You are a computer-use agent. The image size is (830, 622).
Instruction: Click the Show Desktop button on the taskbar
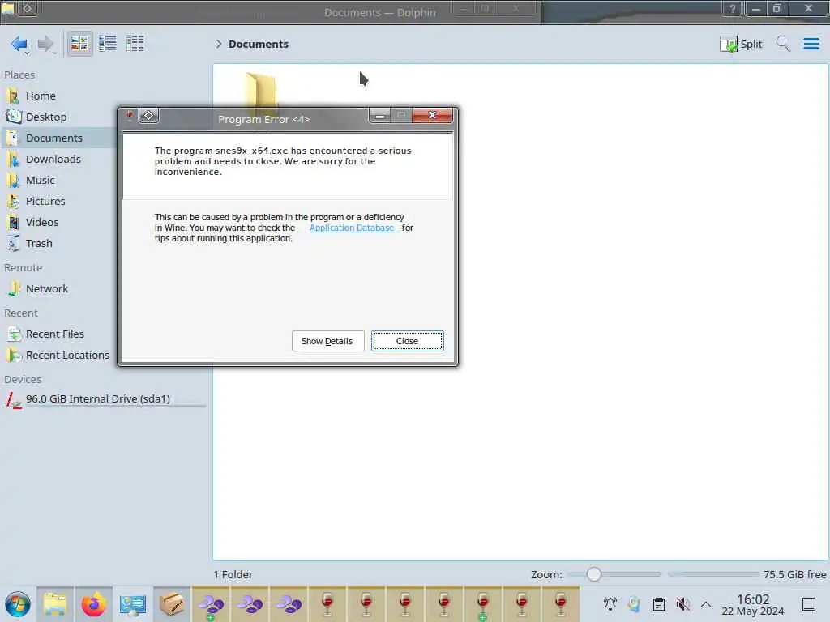pos(809,604)
